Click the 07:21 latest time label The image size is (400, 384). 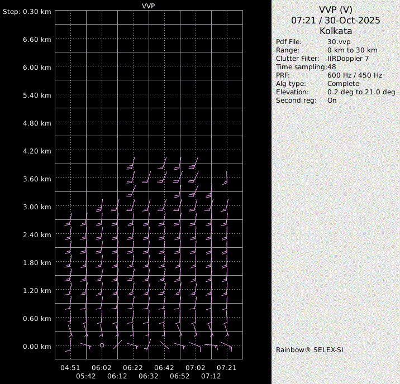click(x=227, y=368)
